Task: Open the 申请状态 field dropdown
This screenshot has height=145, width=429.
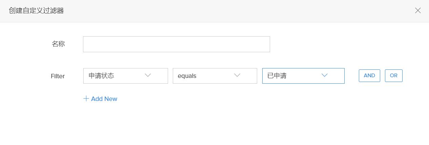Action: [x=125, y=76]
